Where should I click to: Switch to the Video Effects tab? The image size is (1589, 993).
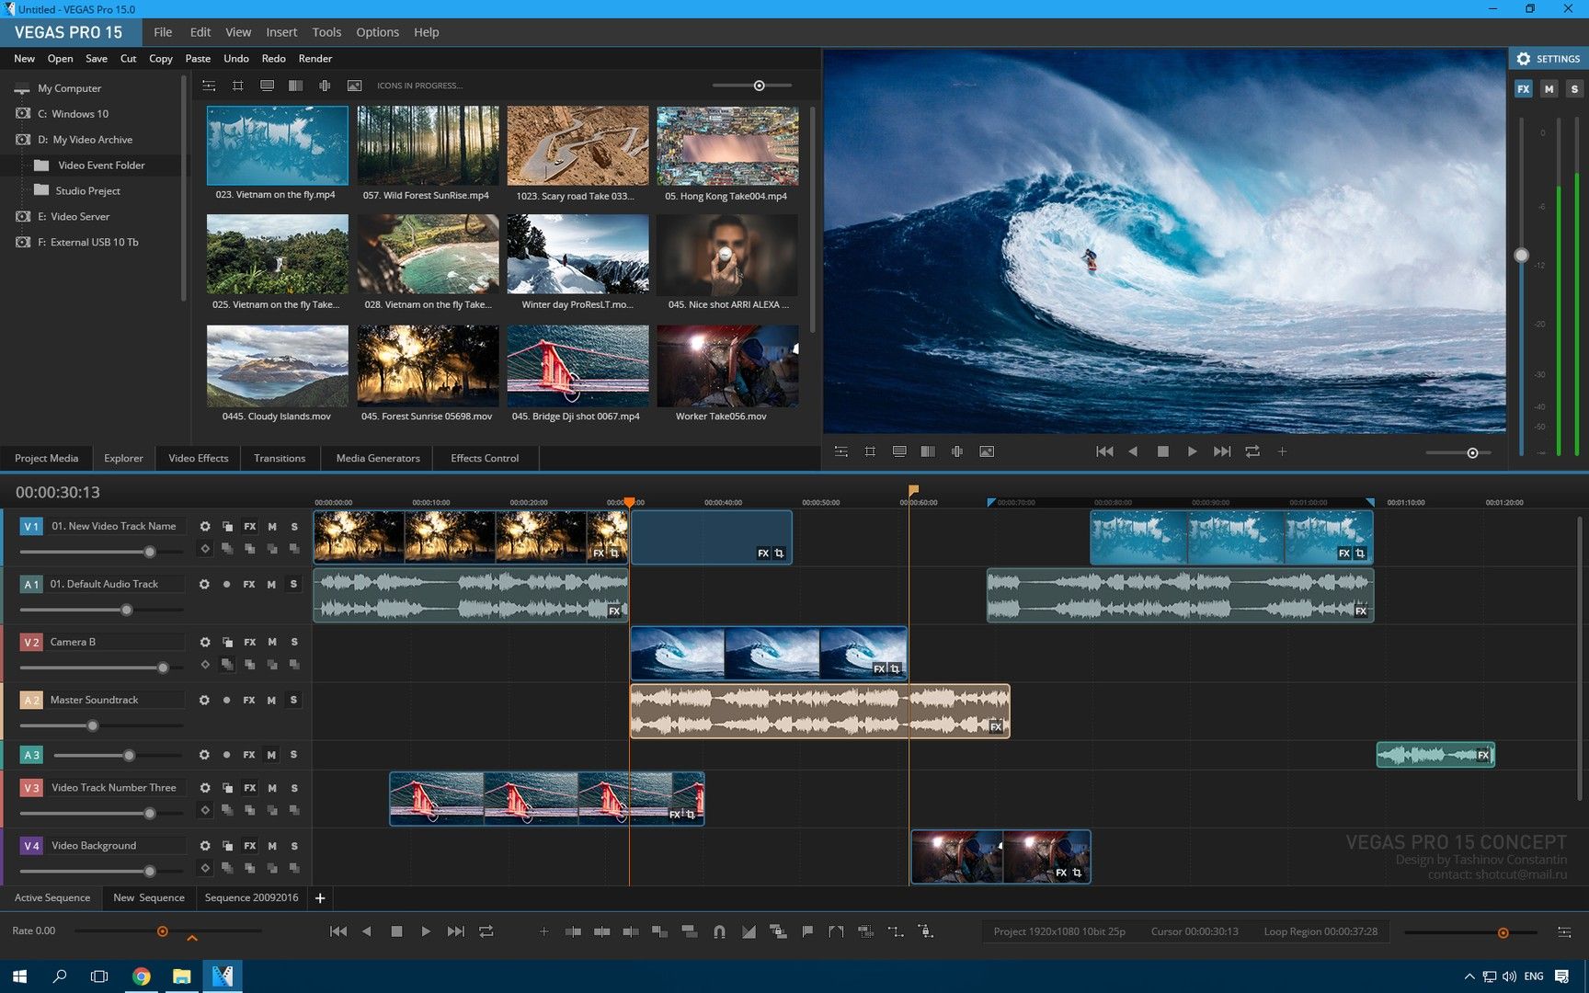point(198,458)
